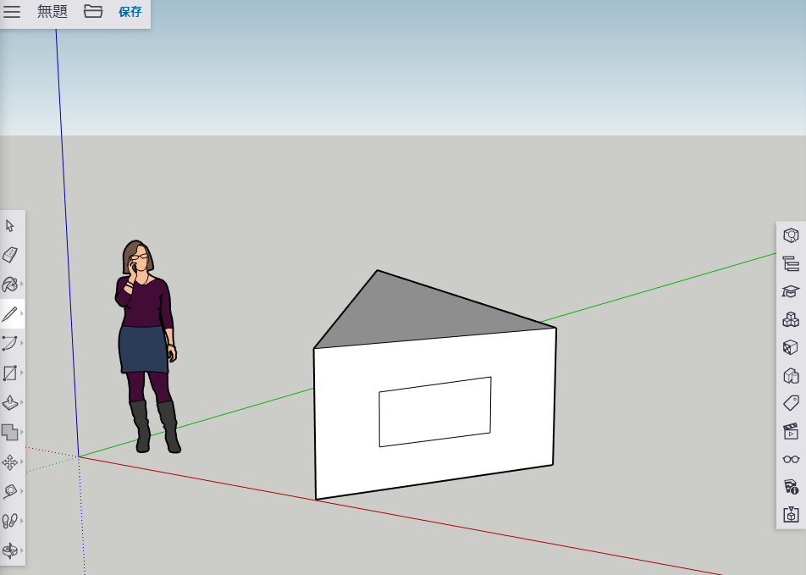Open the hamburger main menu
The width and height of the screenshot is (806, 575).
[11, 11]
